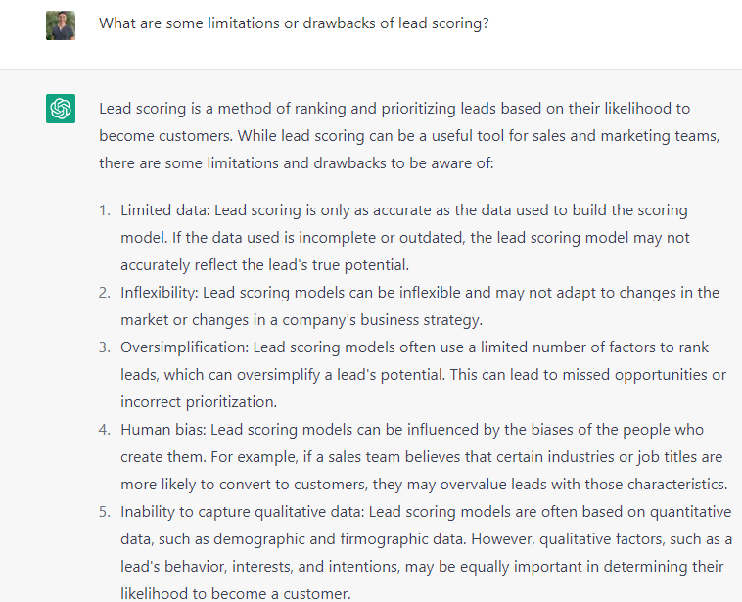Click the ChatGPT logo icon

click(x=61, y=109)
